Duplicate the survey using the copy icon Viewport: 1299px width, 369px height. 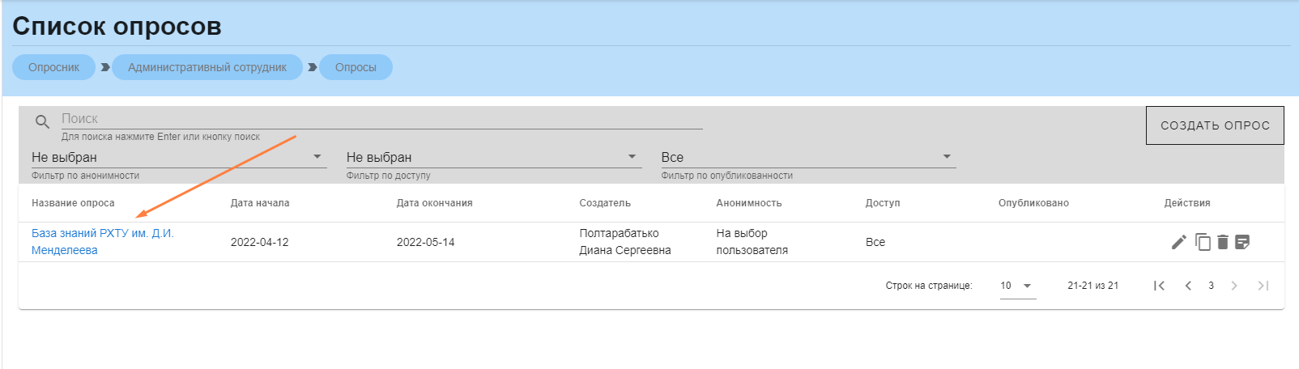1203,242
